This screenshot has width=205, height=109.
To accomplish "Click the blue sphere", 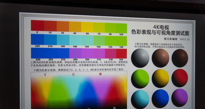I will (x=160, y=99).
